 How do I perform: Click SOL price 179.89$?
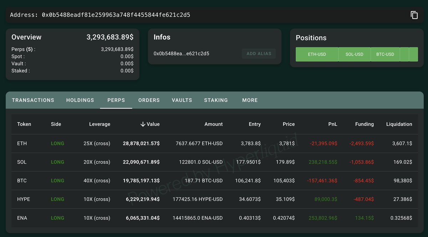[285, 162]
